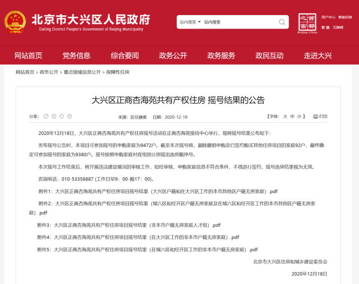Open 附件2 城六区和经开区户籍 result pdf
The width and height of the screenshot is (359, 284).
[172, 208]
